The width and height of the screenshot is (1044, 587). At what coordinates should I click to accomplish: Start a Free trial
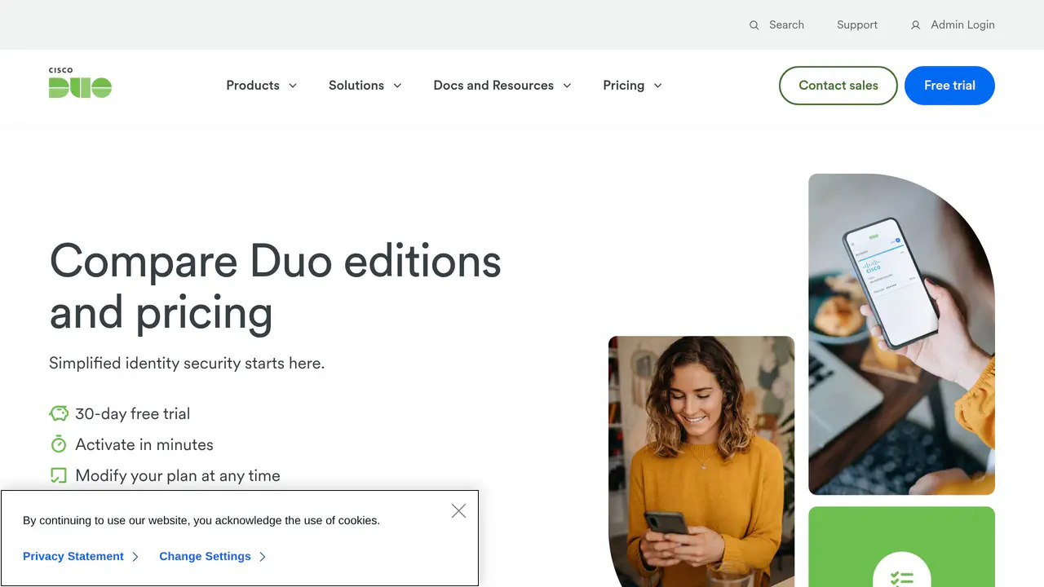coord(949,86)
